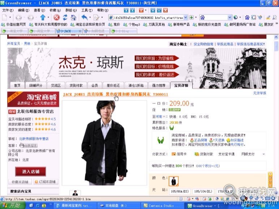279x209 pixels.
Task: Click the green hands feature service icon
Action: (x=172, y=128)
